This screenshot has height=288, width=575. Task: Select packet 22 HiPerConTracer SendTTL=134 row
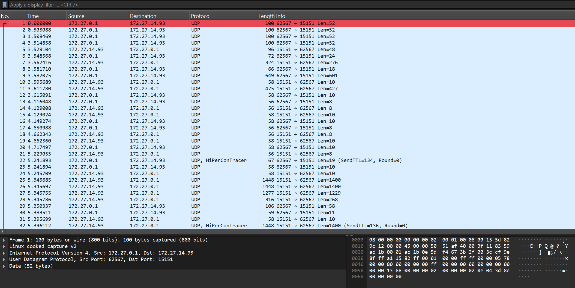coord(287,160)
